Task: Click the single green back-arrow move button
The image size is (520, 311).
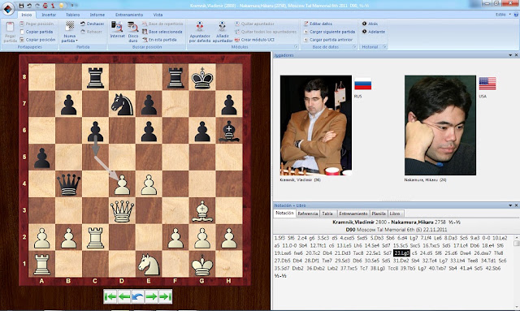Action: 124,296
